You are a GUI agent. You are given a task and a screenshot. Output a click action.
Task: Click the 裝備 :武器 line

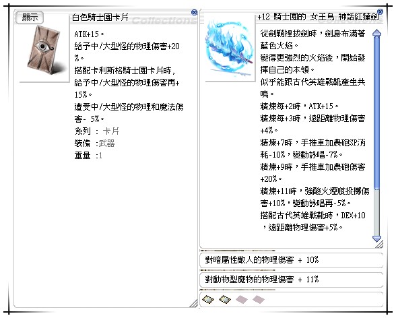pos(94,144)
